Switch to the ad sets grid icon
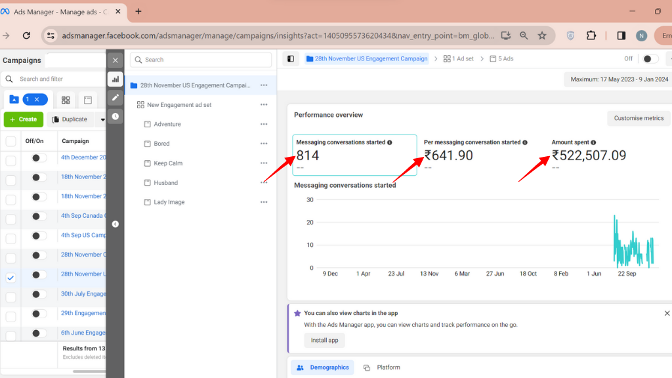The width and height of the screenshot is (672, 378). (x=66, y=100)
